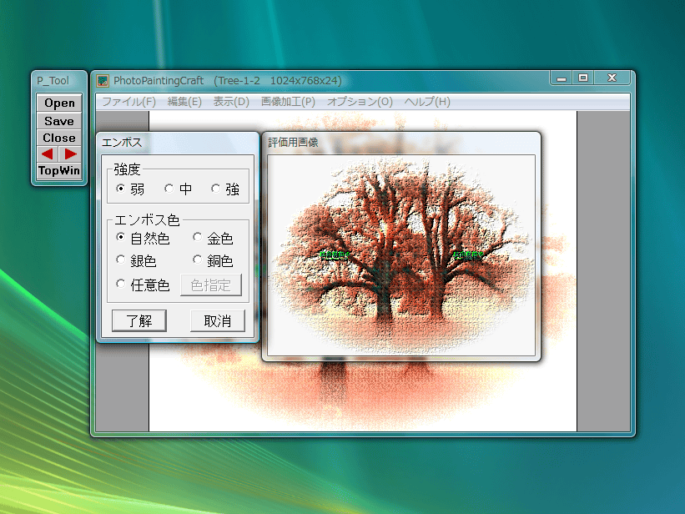Open the 表示(D) menu

[x=231, y=102]
